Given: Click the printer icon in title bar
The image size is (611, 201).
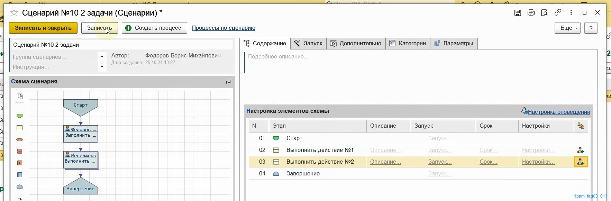Looking at the screenshot, I should pos(531,13).
